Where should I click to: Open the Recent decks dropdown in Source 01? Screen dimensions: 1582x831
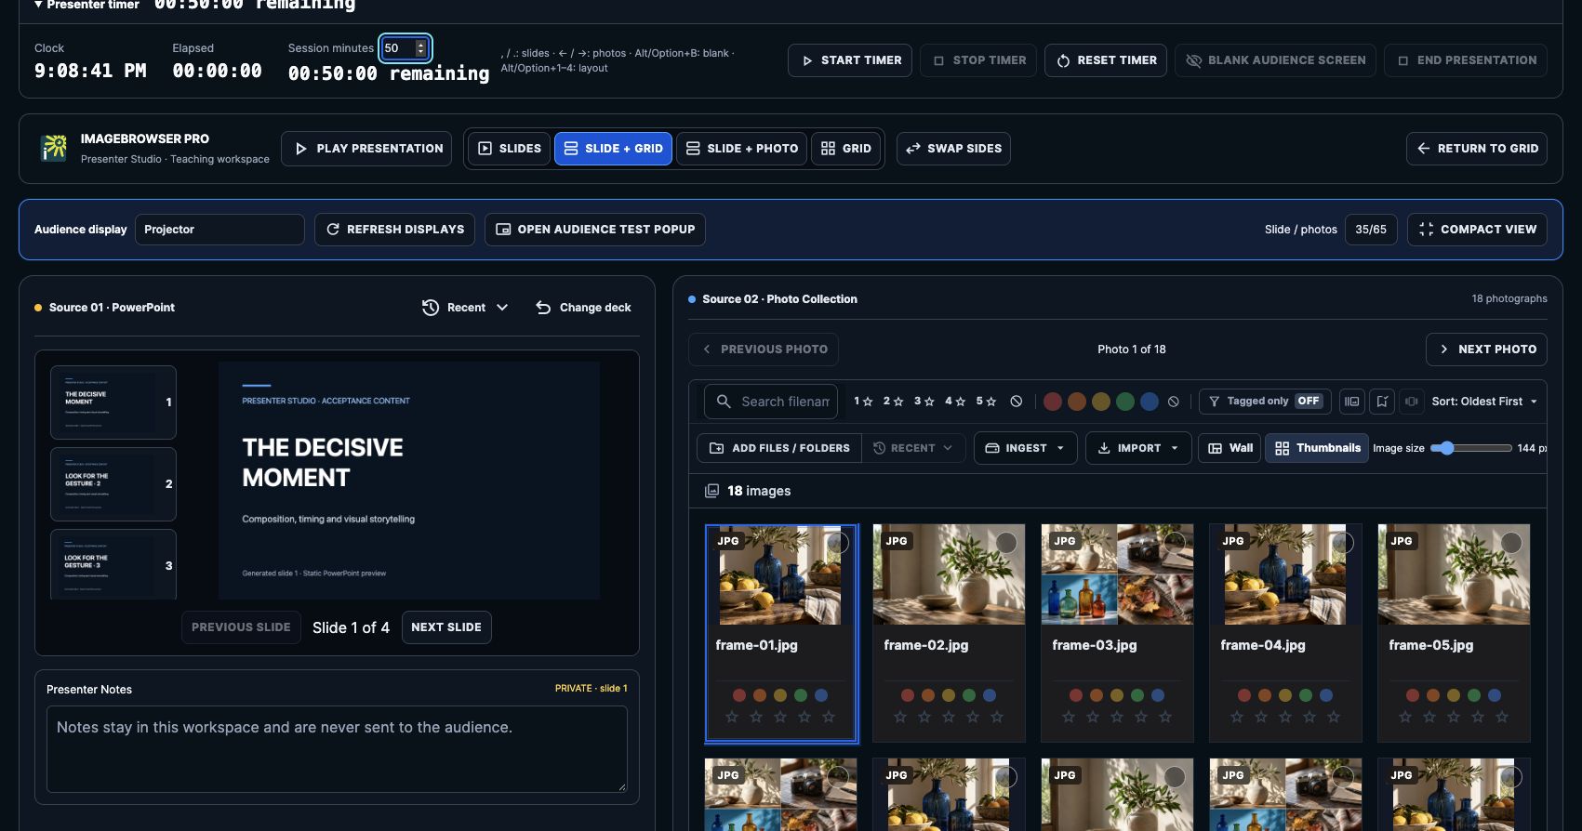click(465, 308)
